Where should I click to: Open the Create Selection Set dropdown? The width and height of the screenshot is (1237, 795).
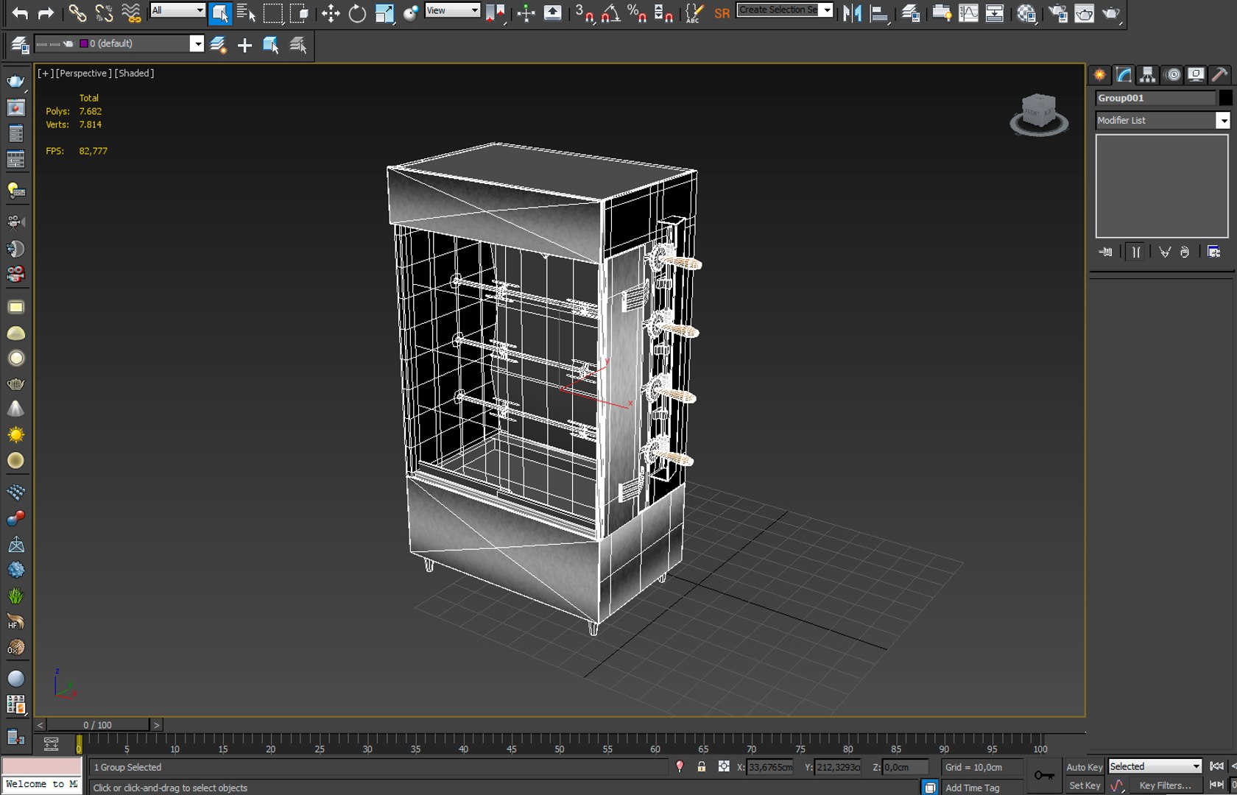point(785,10)
